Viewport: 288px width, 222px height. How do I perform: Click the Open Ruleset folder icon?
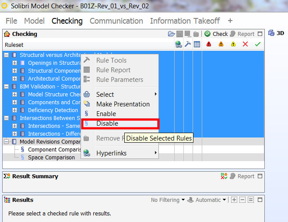coord(172,34)
